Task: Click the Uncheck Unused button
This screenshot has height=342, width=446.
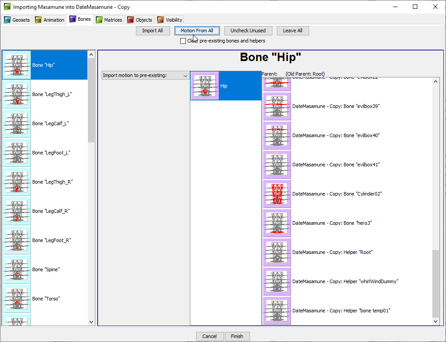Action: 248,31
